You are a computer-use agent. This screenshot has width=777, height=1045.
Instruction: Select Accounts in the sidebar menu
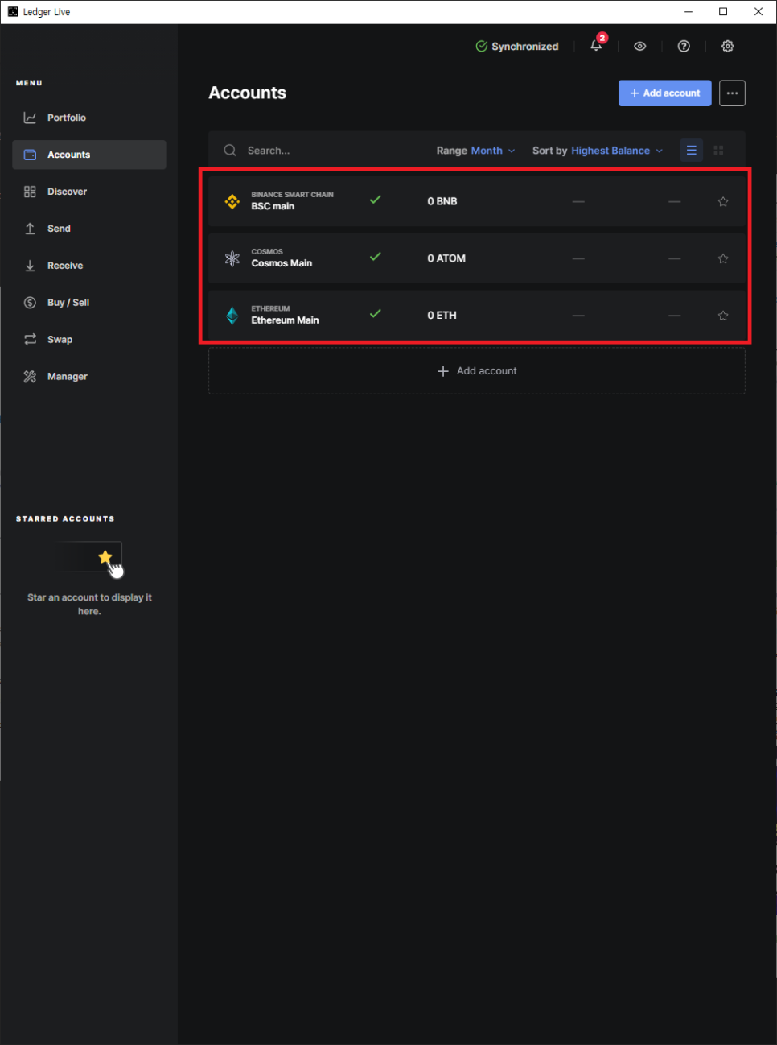pyautogui.click(x=89, y=155)
